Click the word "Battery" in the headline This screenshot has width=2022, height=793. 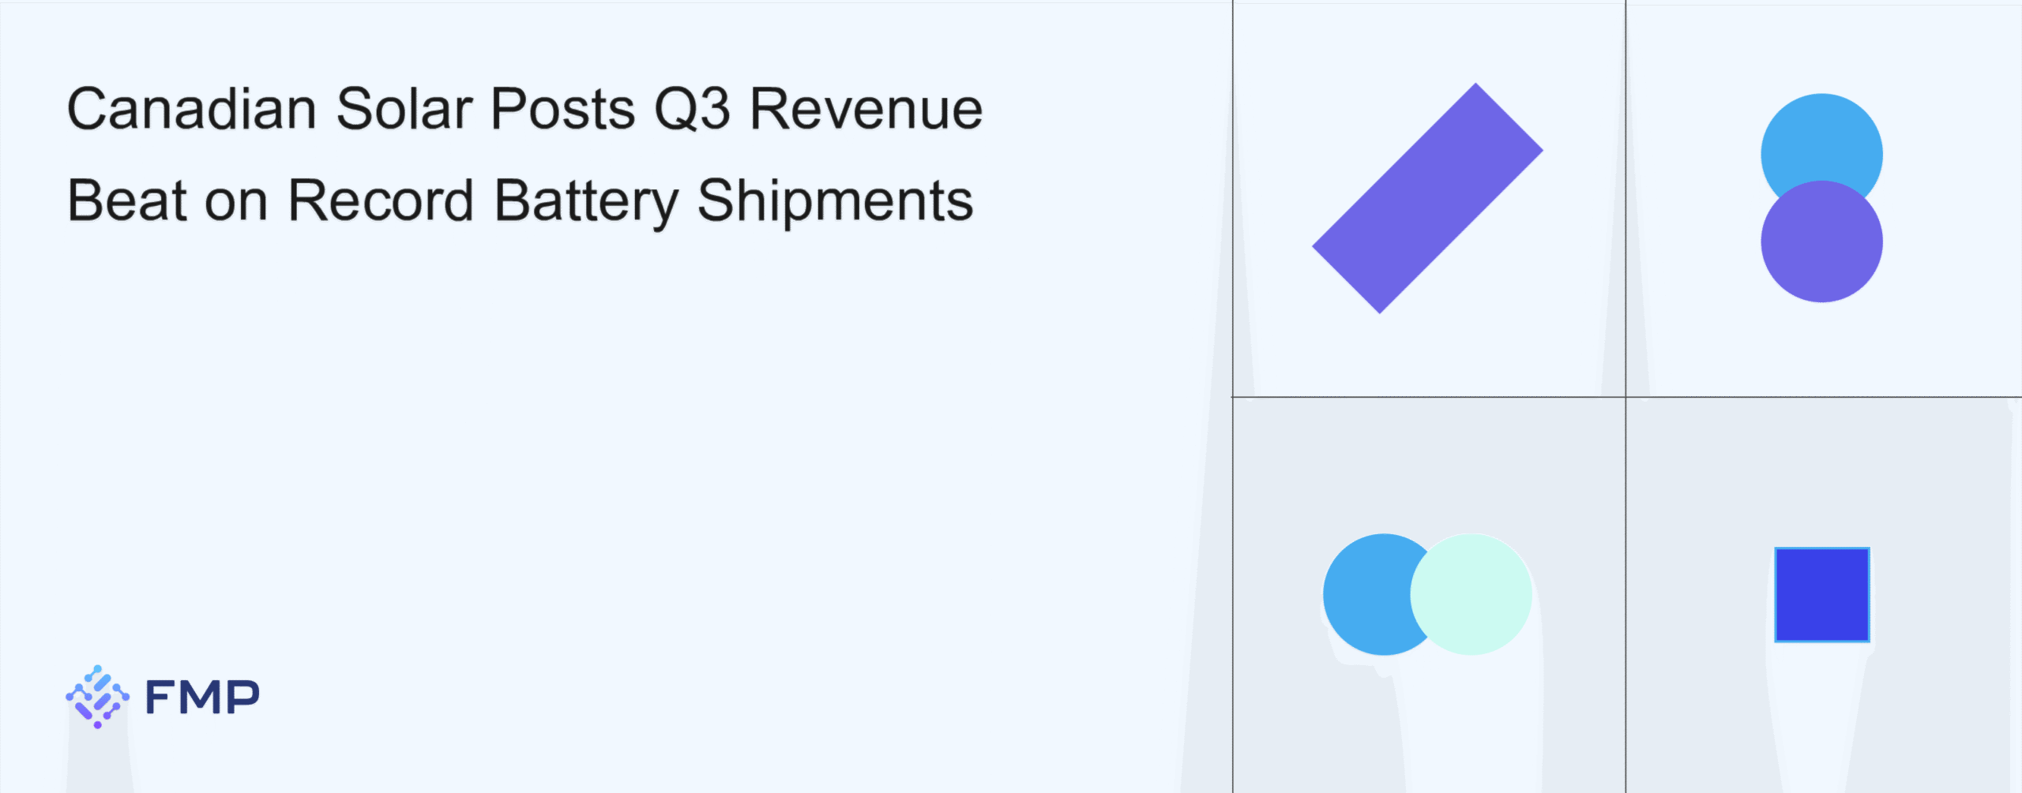[x=586, y=202]
